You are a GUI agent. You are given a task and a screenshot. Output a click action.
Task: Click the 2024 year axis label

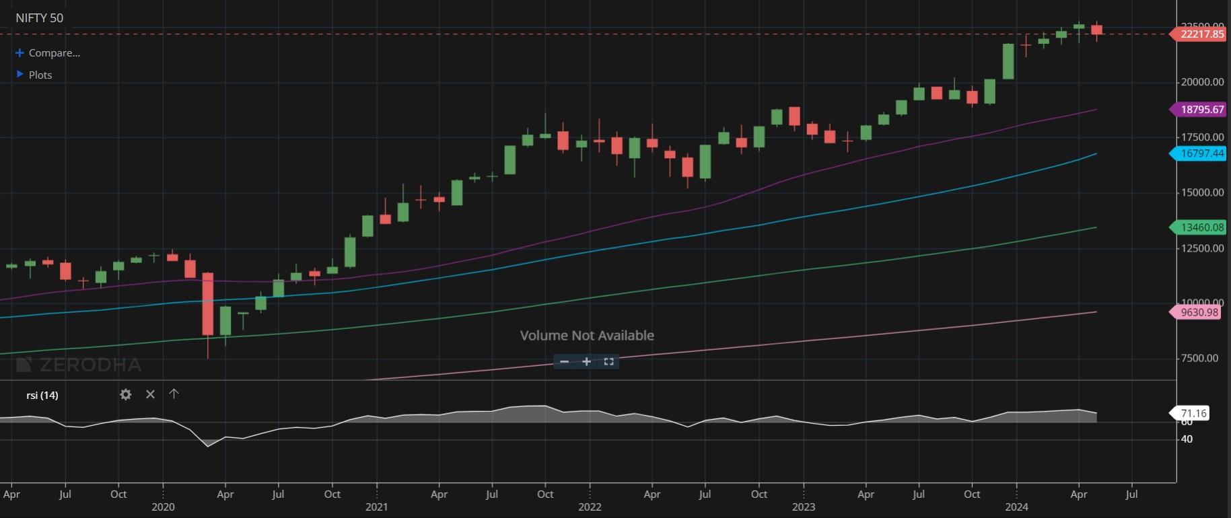point(1016,507)
